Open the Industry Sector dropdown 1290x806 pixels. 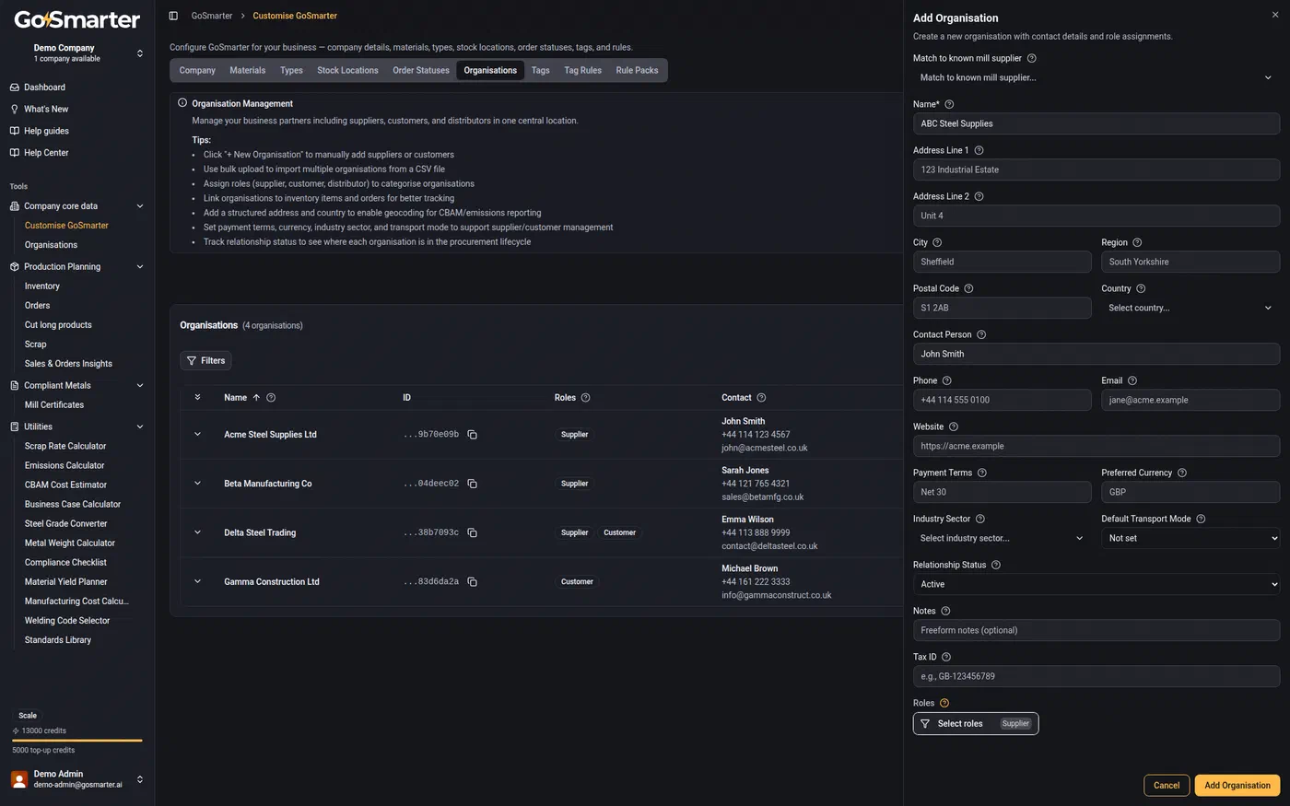[x=1002, y=538]
